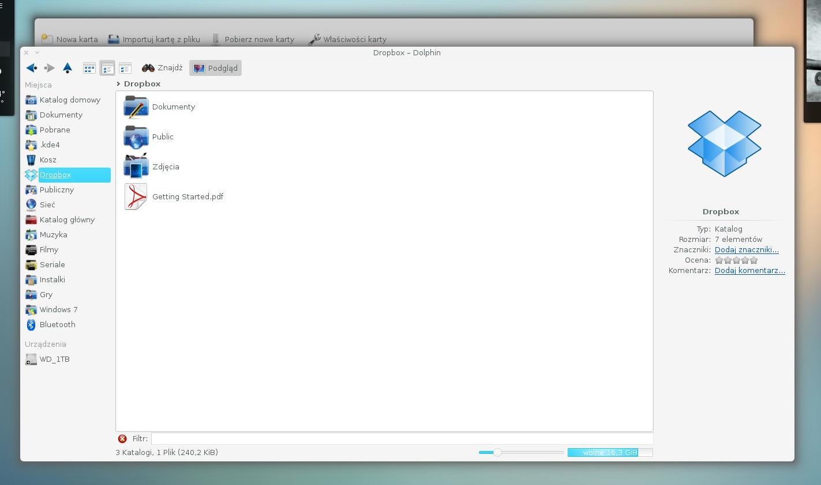Go up one directory level
Viewport: 821px width, 485px height.
pyautogui.click(x=68, y=68)
